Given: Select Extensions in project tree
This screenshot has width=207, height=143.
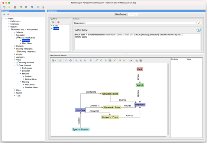Looking at the screenshot, I should 15,24.
